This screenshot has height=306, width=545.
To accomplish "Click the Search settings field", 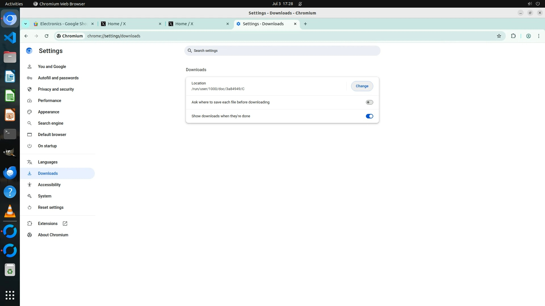I will (x=282, y=51).
